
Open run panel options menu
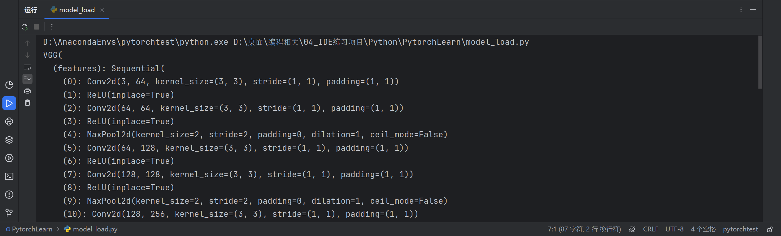[741, 10]
